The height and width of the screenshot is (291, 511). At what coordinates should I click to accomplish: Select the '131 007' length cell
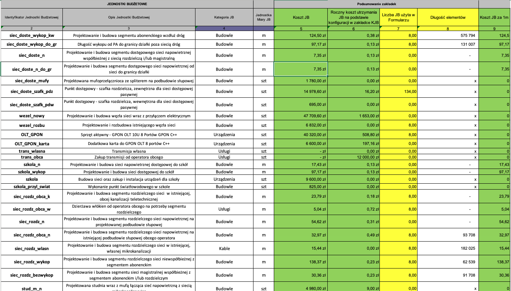click(448, 44)
